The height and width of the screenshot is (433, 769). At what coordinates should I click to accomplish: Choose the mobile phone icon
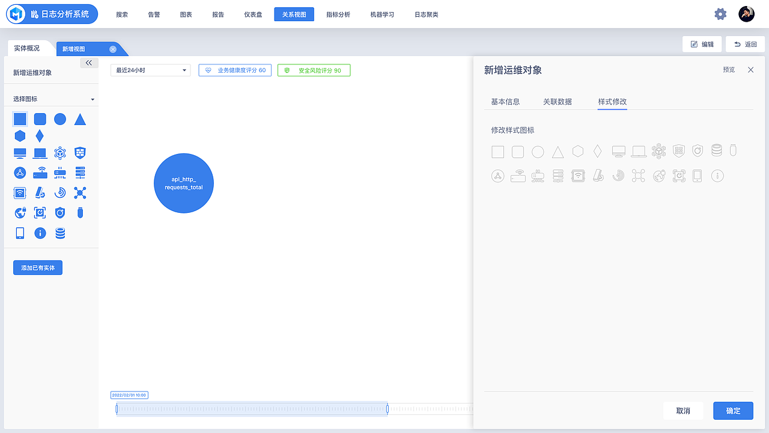point(20,233)
